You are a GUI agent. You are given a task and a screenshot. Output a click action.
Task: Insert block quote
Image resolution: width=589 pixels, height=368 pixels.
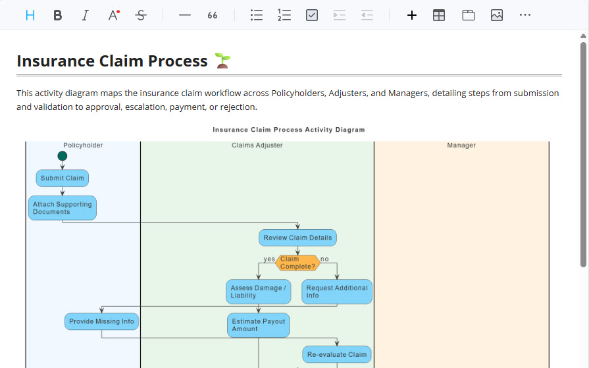click(x=212, y=15)
